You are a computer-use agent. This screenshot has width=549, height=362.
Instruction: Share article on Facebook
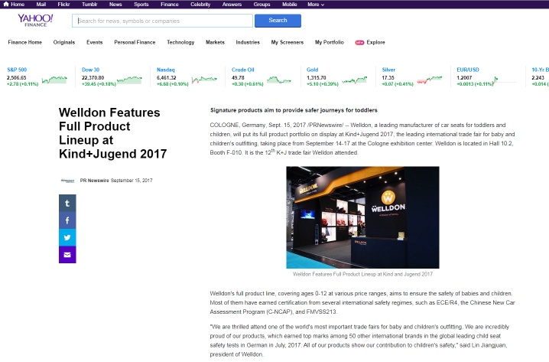tap(67, 220)
